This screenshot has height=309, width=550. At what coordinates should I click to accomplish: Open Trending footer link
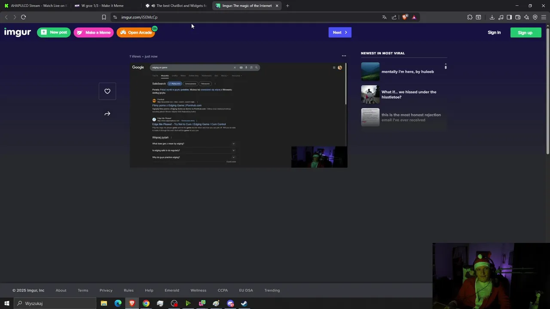click(x=272, y=290)
